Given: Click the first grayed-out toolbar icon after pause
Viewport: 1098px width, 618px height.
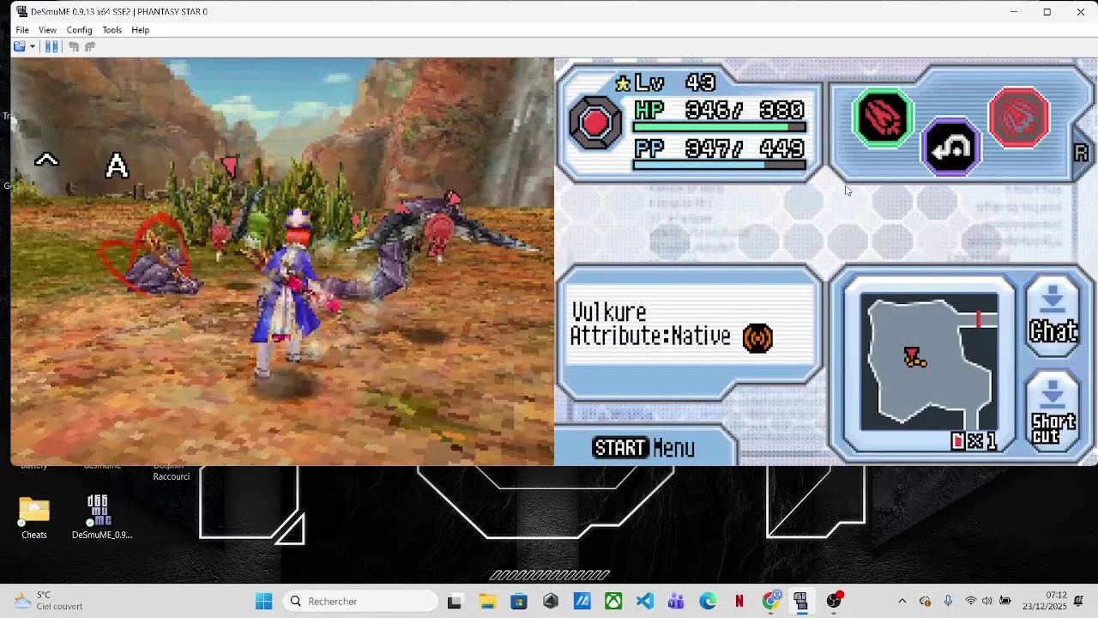Looking at the screenshot, I should [x=74, y=46].
